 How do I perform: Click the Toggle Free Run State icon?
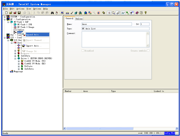pos(98,13)
